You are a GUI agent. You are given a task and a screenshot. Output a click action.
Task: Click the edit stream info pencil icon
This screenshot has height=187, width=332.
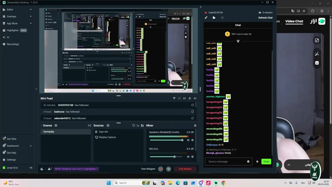pyautogui.click(x=206, y=18)
